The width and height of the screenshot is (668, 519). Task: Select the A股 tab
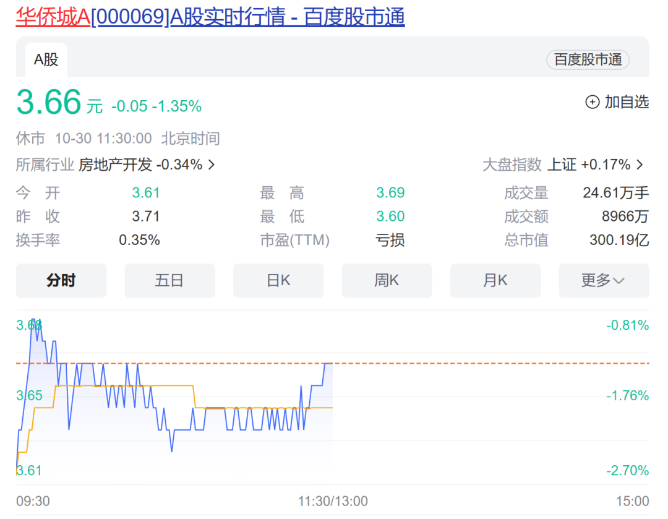[46, 59]
